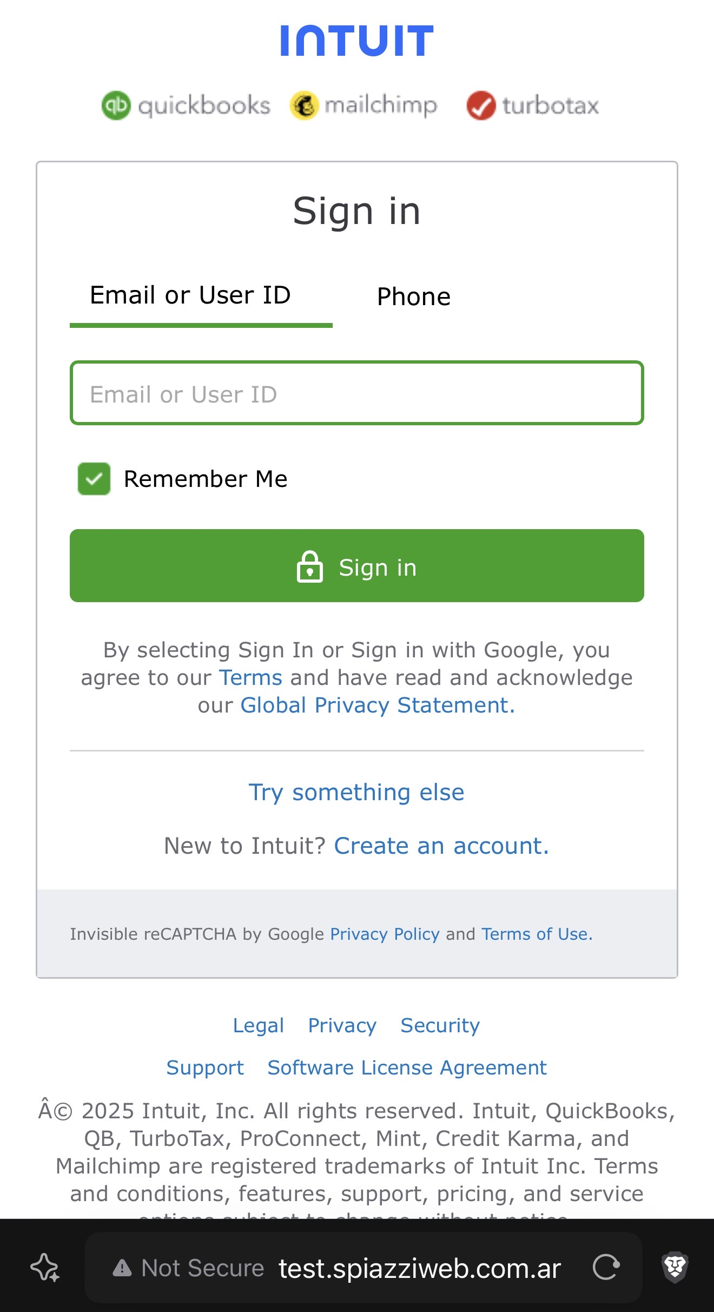The width and height of the screenshot is (714, 1312).
Task: Click the TurboTax checkmark logo
Action: pos(481,106)
